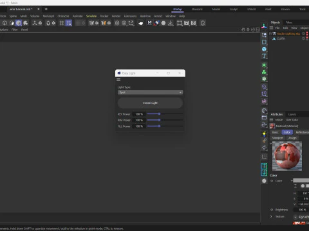The width and height of the screenshot is (309, 231).
Task: Click the render region frame icon in toolbar
Action: 180,23
